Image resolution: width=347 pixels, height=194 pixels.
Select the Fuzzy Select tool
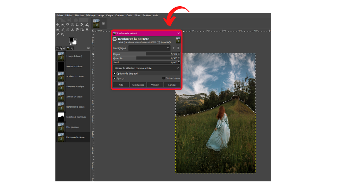click(x=73, y=25)
